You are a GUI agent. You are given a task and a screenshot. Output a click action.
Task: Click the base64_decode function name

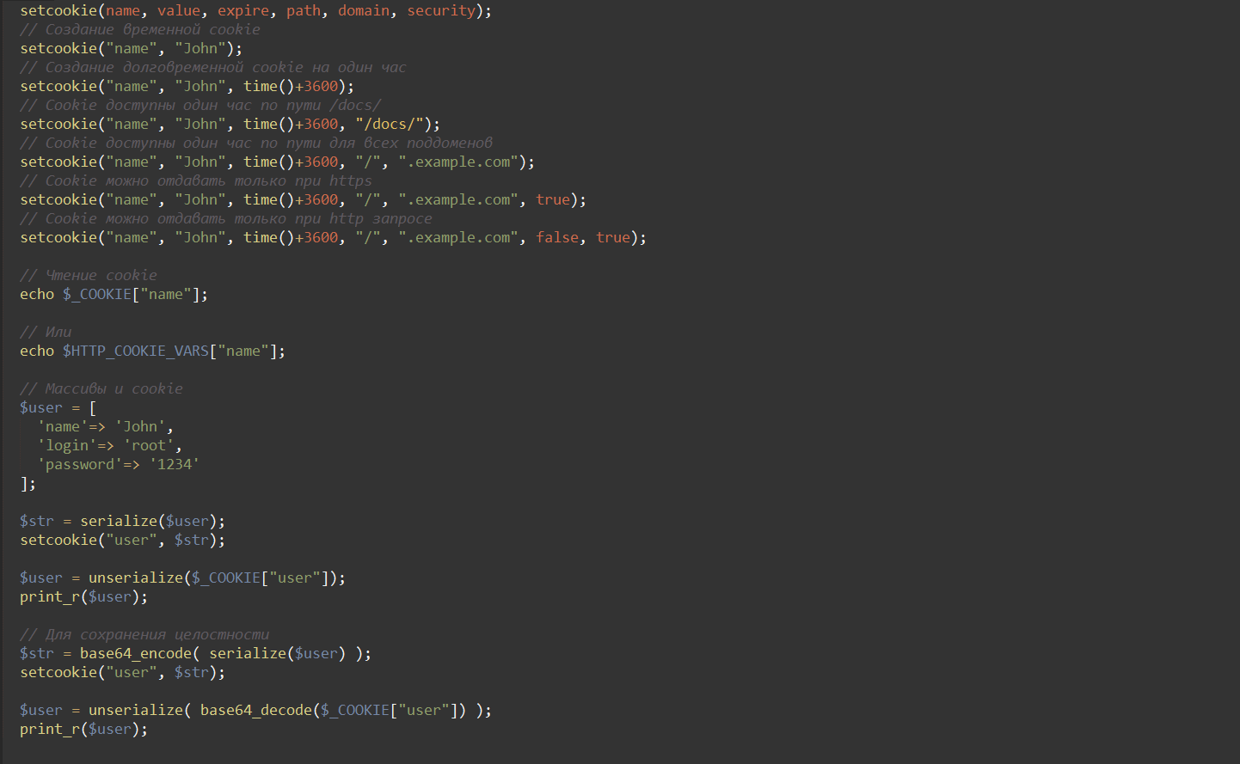click(255, 710)
